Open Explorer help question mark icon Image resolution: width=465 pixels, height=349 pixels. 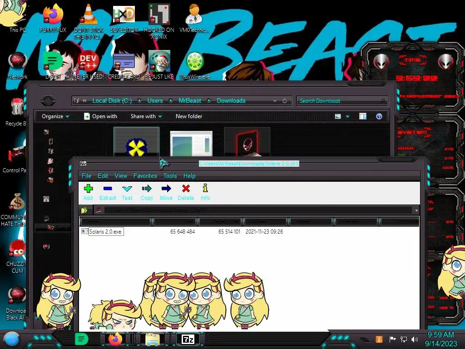tap(379, 116)
